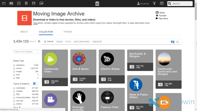197x111 pixels.
Task: Open Spirituality & Religion collection tile
Action: (140, 60)
